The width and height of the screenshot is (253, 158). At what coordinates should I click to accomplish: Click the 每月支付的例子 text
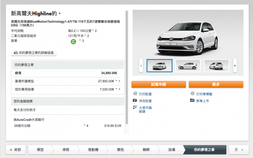click(25, 110)
